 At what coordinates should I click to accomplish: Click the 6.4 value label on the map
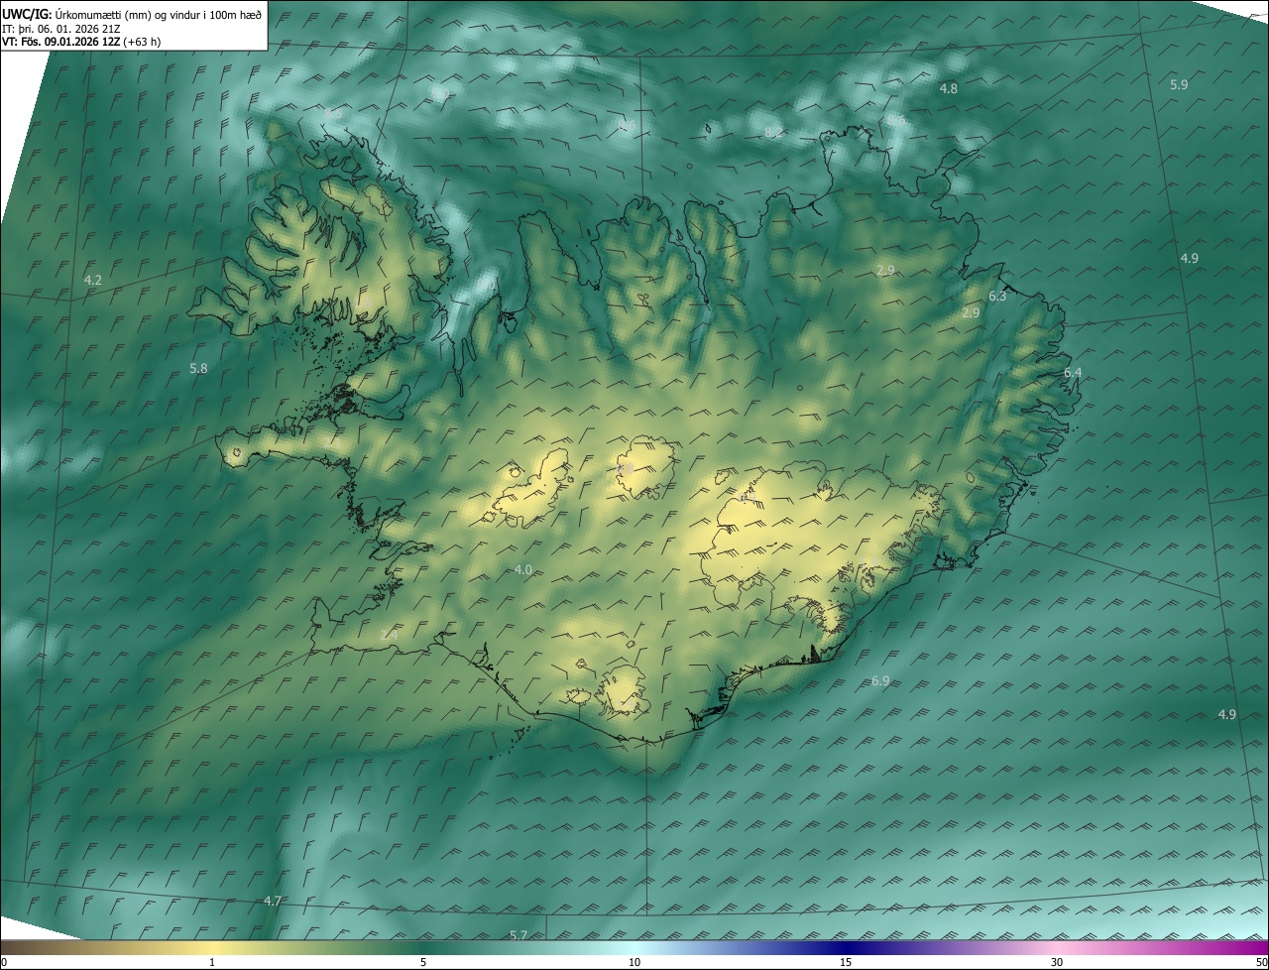point(1073,372)
